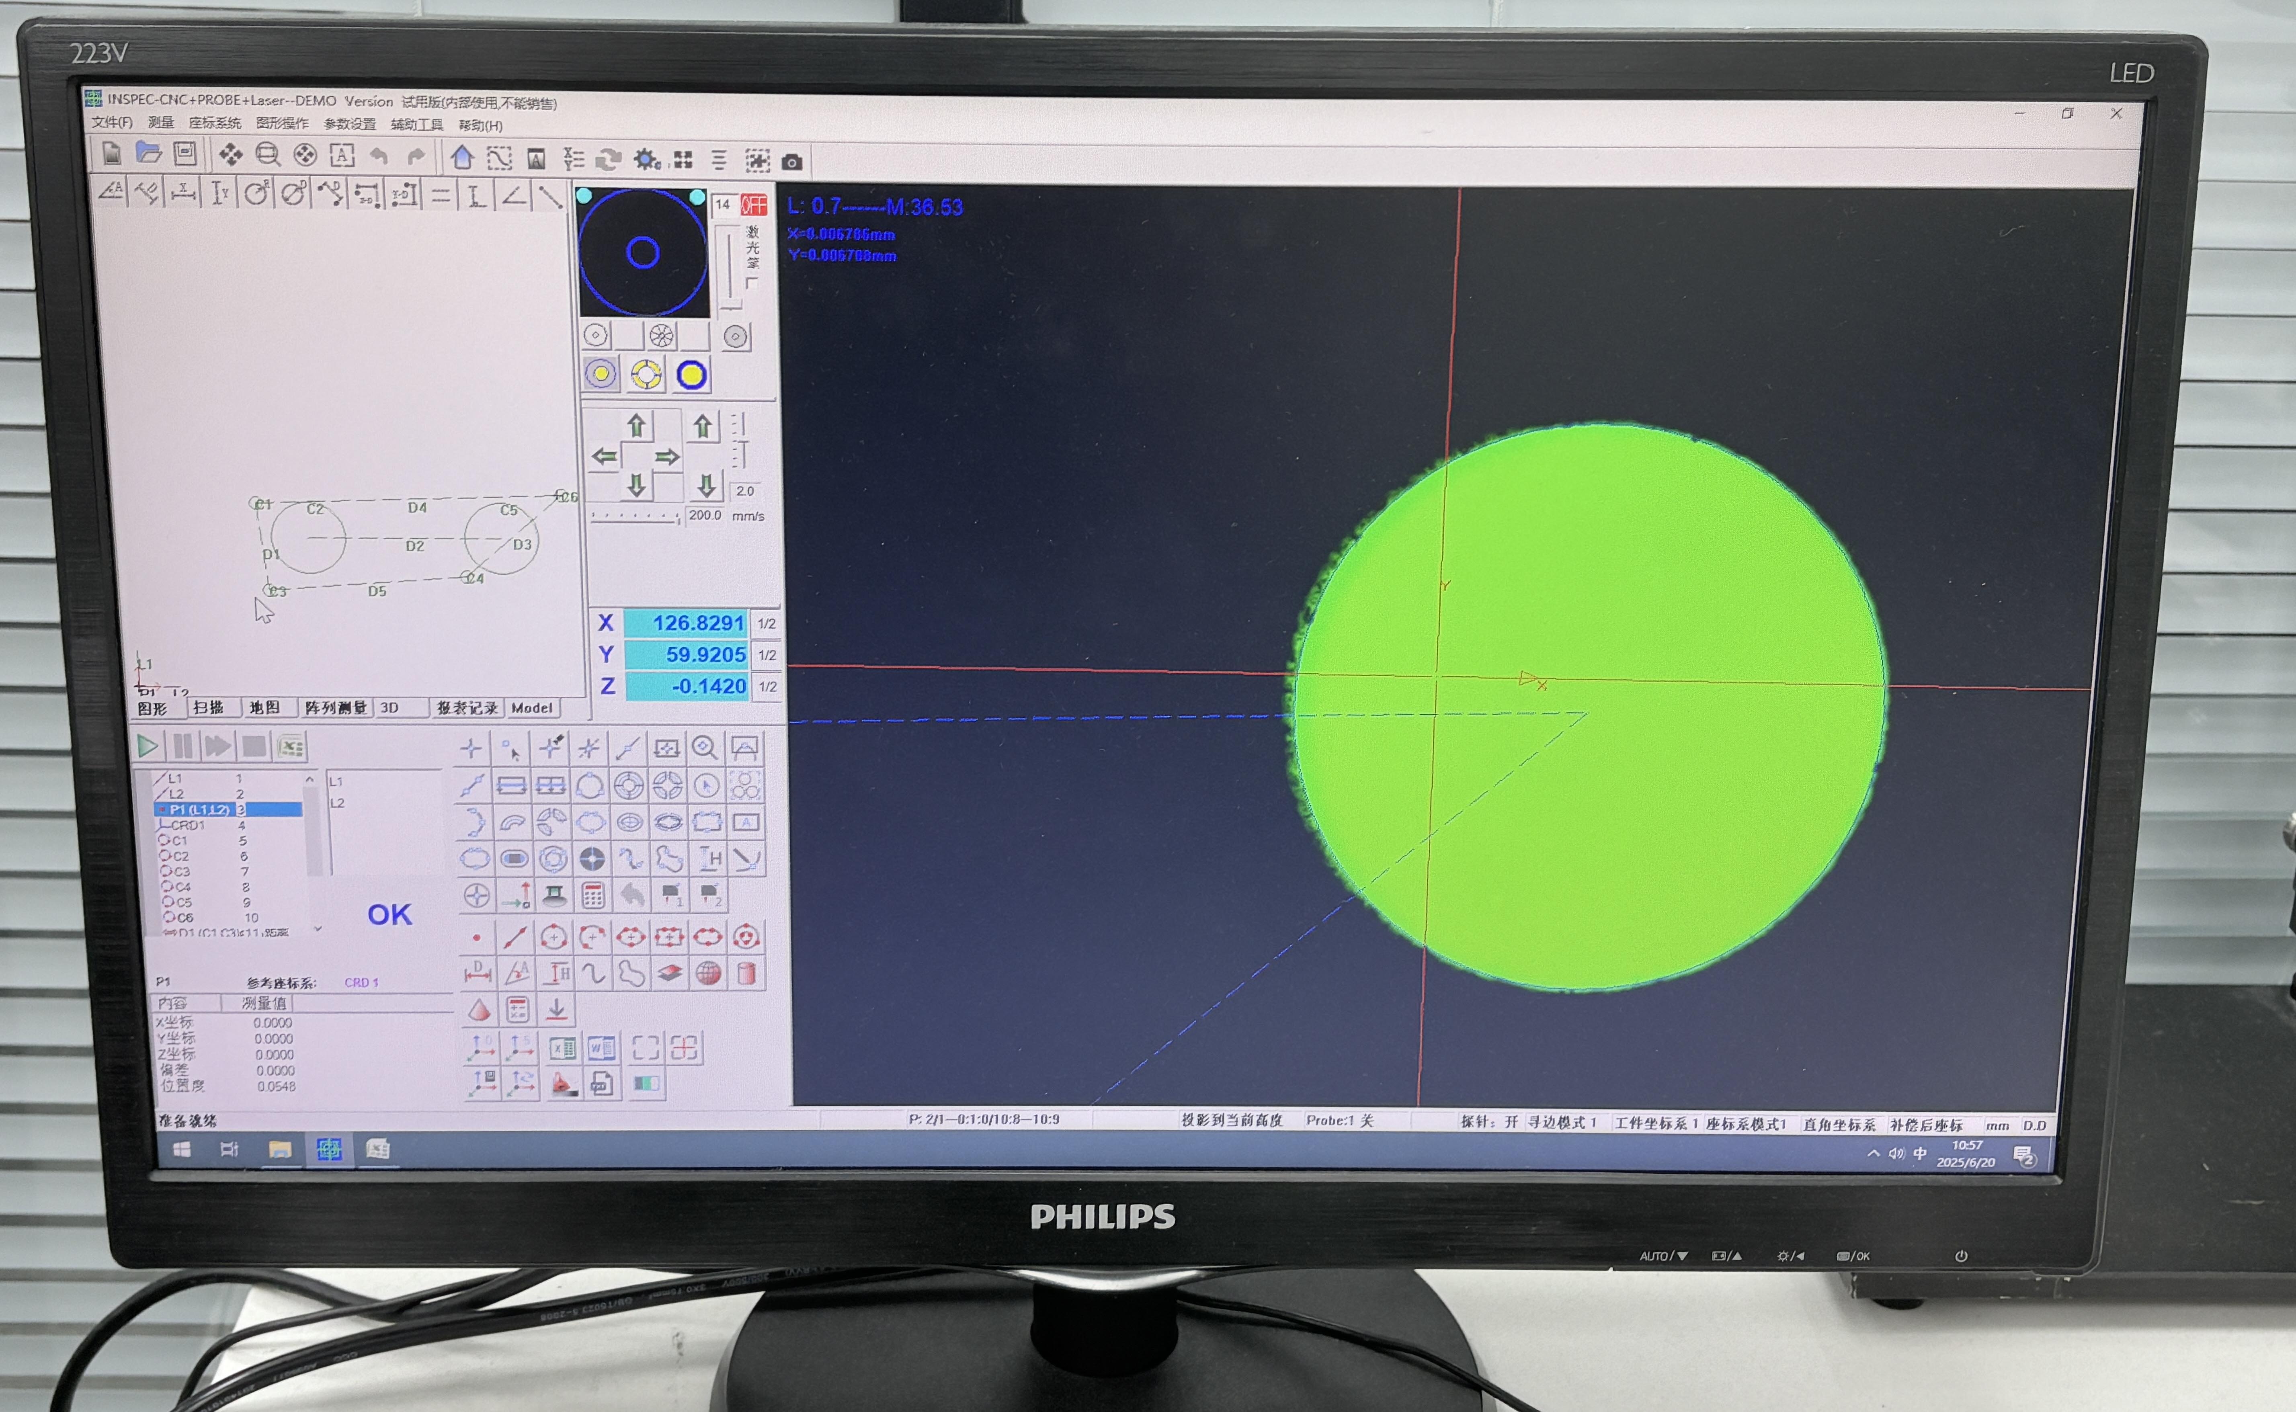Viewport: 2296px width, 1412px height.
Task: Open the 文件(F) menu
Action: tap(112, 122)
